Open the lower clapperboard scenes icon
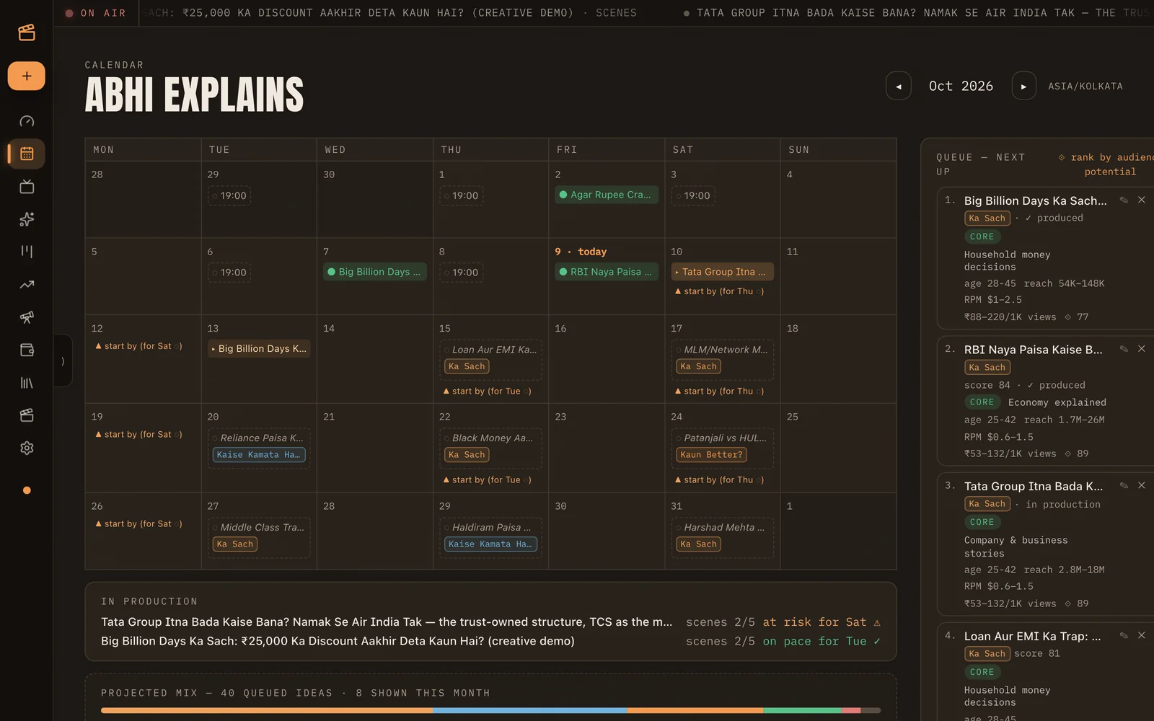Image resolution: width=1154 pixels, height=721 pixels. coord(27,415)
